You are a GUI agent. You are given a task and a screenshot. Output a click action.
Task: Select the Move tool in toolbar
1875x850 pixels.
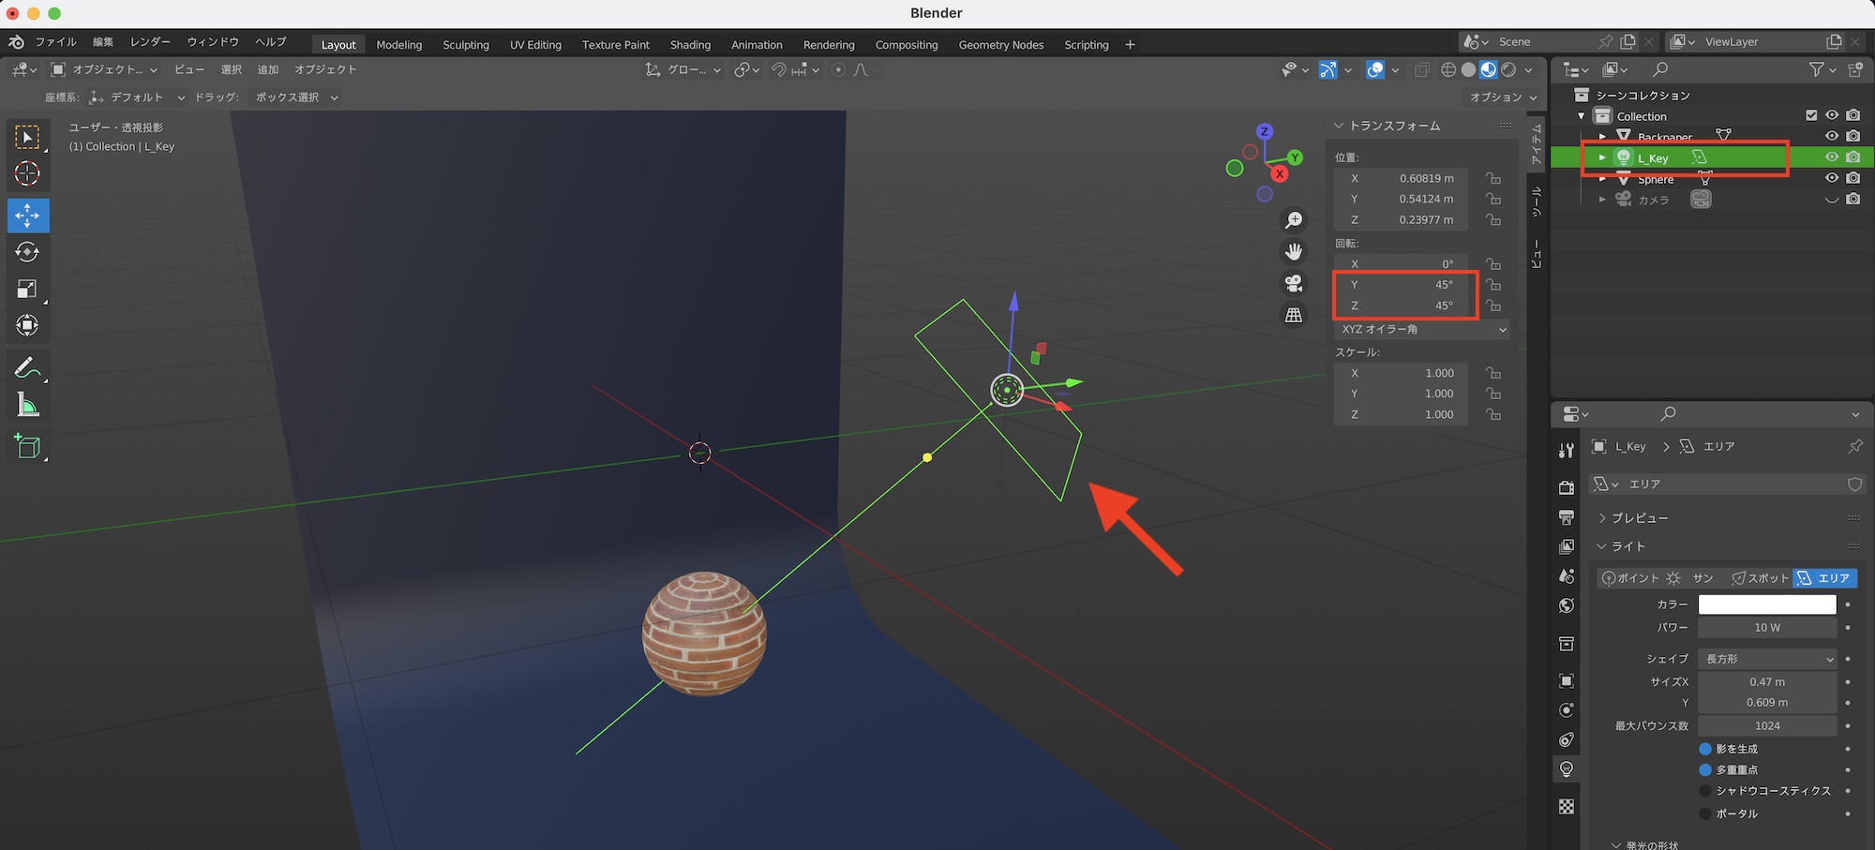point(27,216)
